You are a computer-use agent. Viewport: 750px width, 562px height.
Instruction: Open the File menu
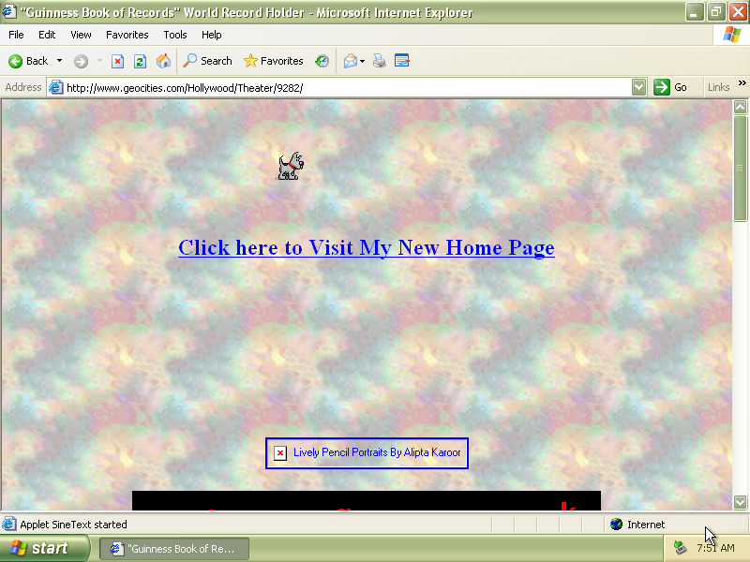[x=16, y=35]
